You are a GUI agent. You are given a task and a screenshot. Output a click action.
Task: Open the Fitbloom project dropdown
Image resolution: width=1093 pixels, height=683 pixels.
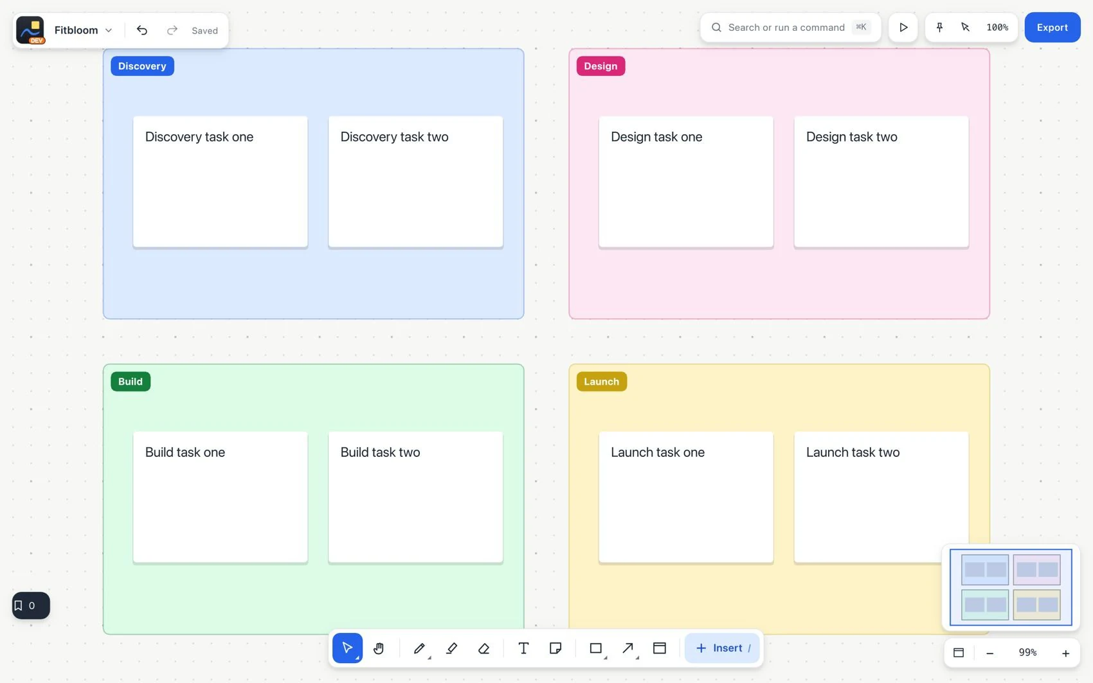point(83,30)
